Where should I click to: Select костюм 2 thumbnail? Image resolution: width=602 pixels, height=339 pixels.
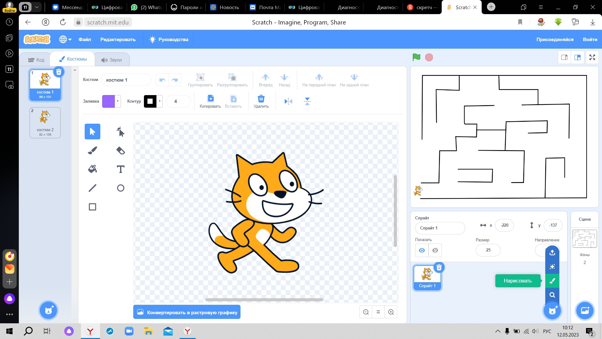(45, 123)
